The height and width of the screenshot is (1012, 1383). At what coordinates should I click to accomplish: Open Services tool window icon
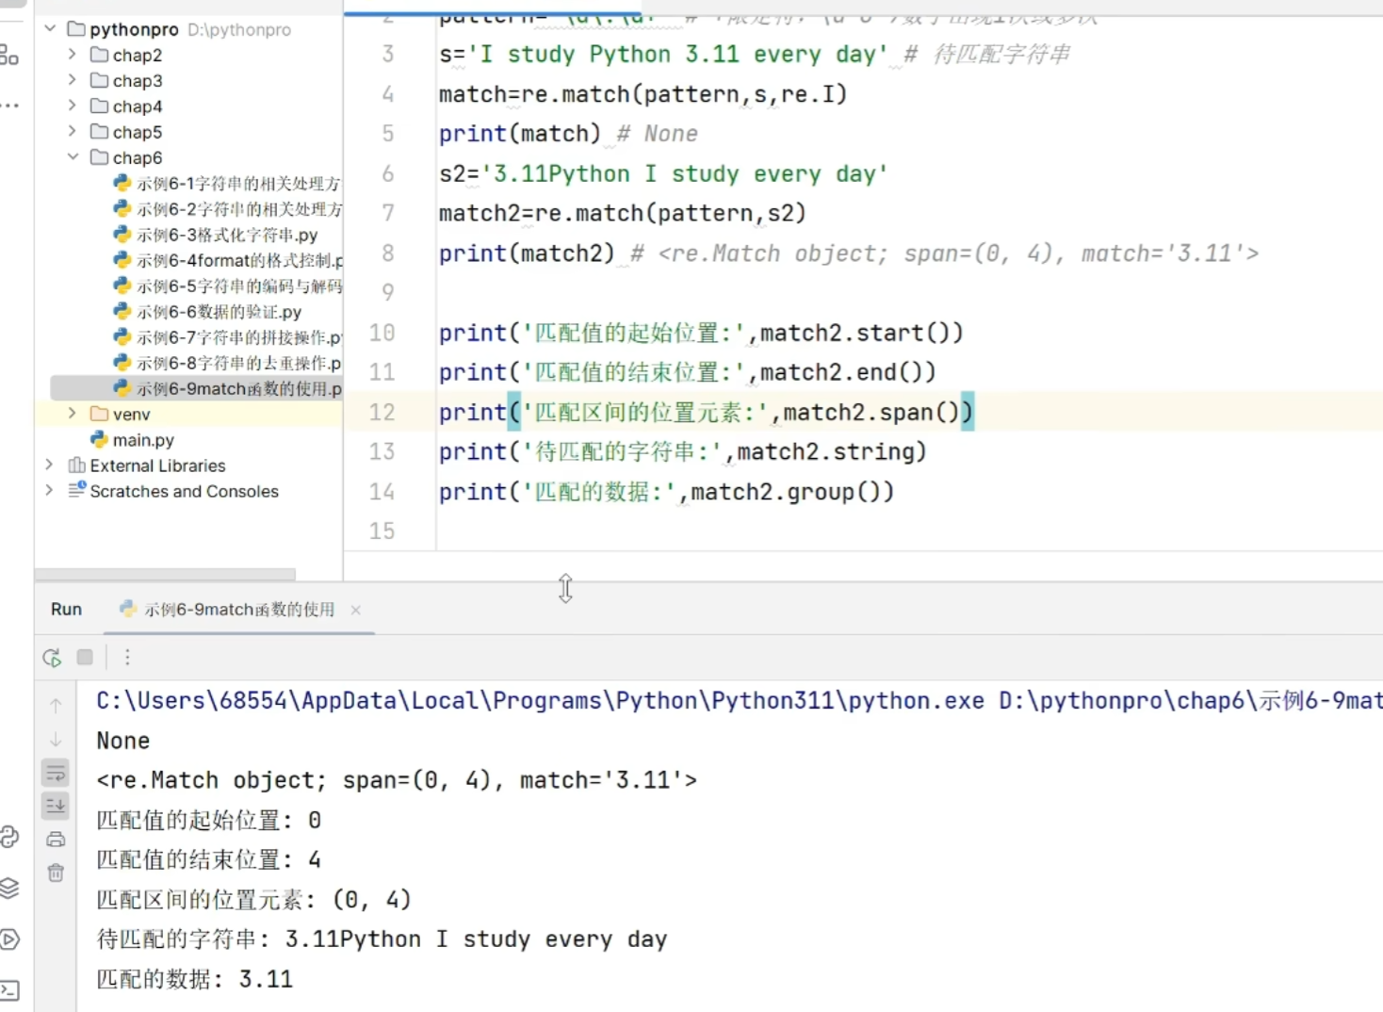pyautogui.click(x=9, y=939)
